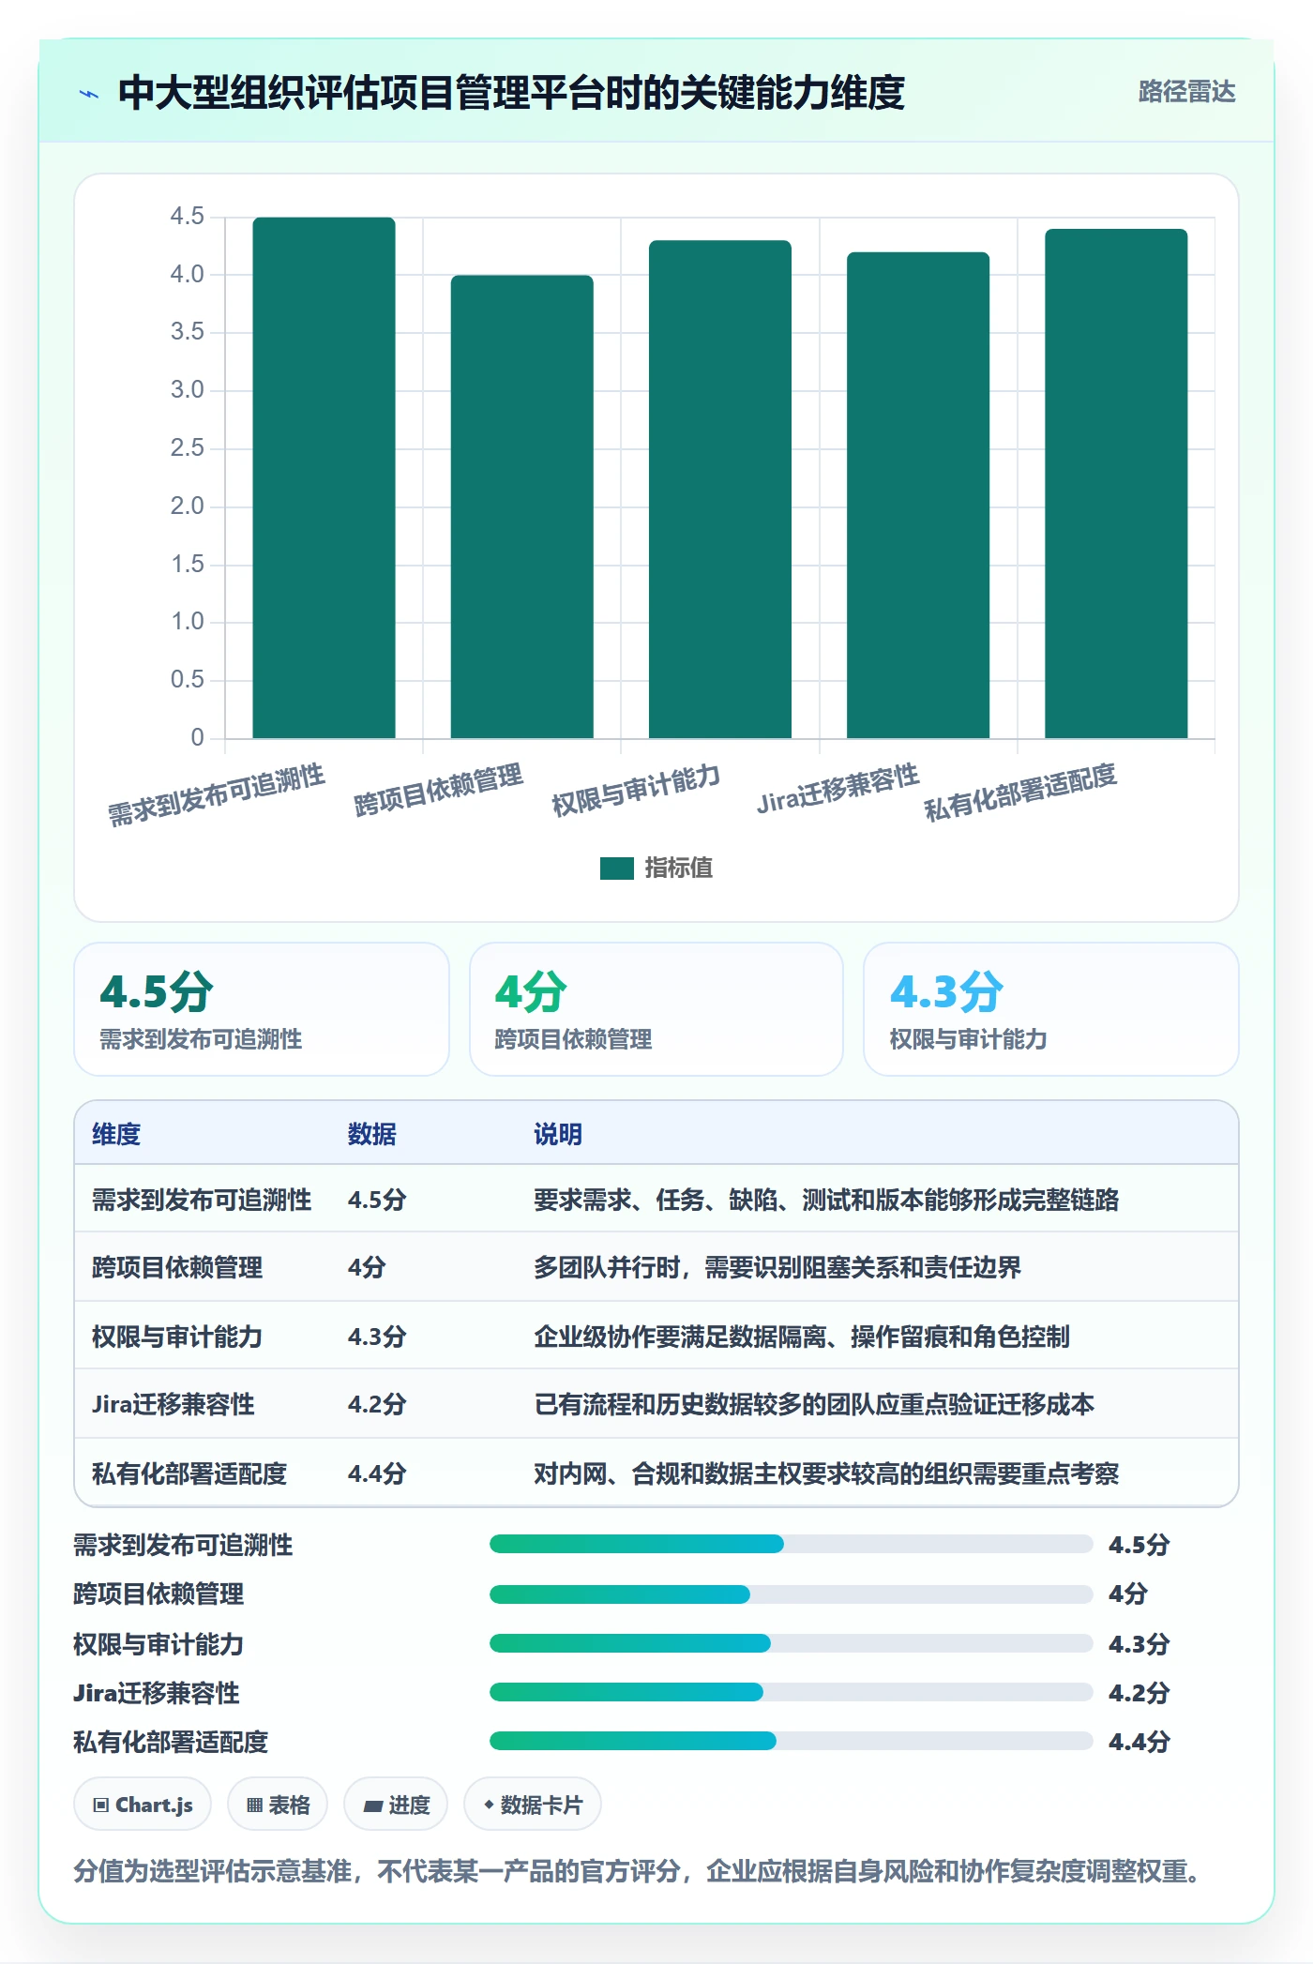Click the x-axis label 私有化部署适配度
The height and width of the screenshot is (1964, 1313).
click(x=1020, y=792)
